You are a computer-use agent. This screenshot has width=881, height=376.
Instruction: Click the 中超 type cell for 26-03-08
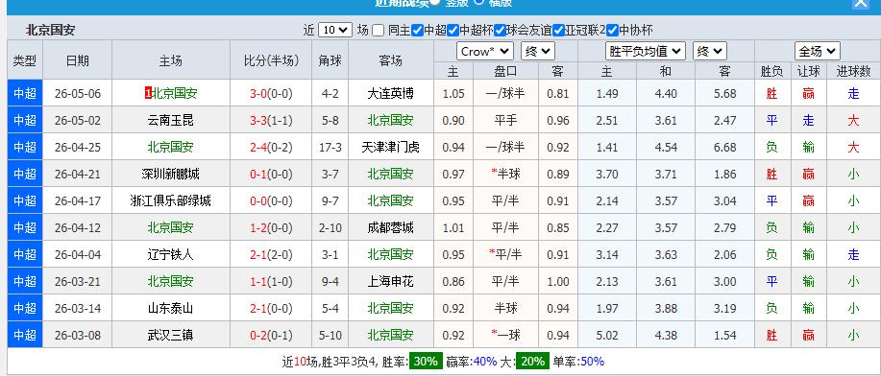pos(25,336)
